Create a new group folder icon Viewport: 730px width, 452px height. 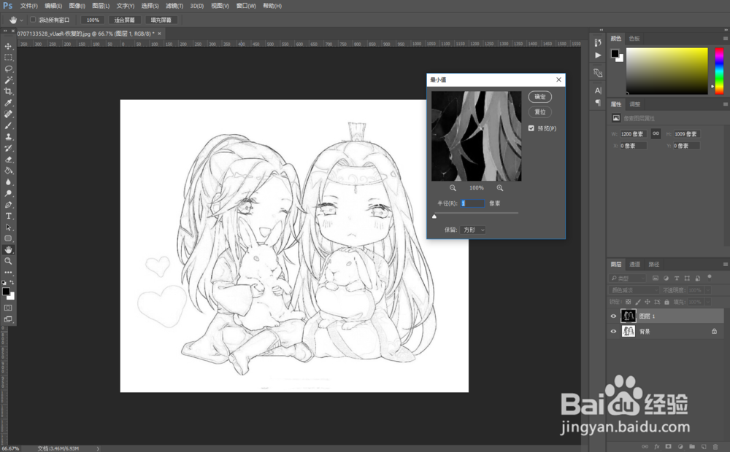point(692,446)
